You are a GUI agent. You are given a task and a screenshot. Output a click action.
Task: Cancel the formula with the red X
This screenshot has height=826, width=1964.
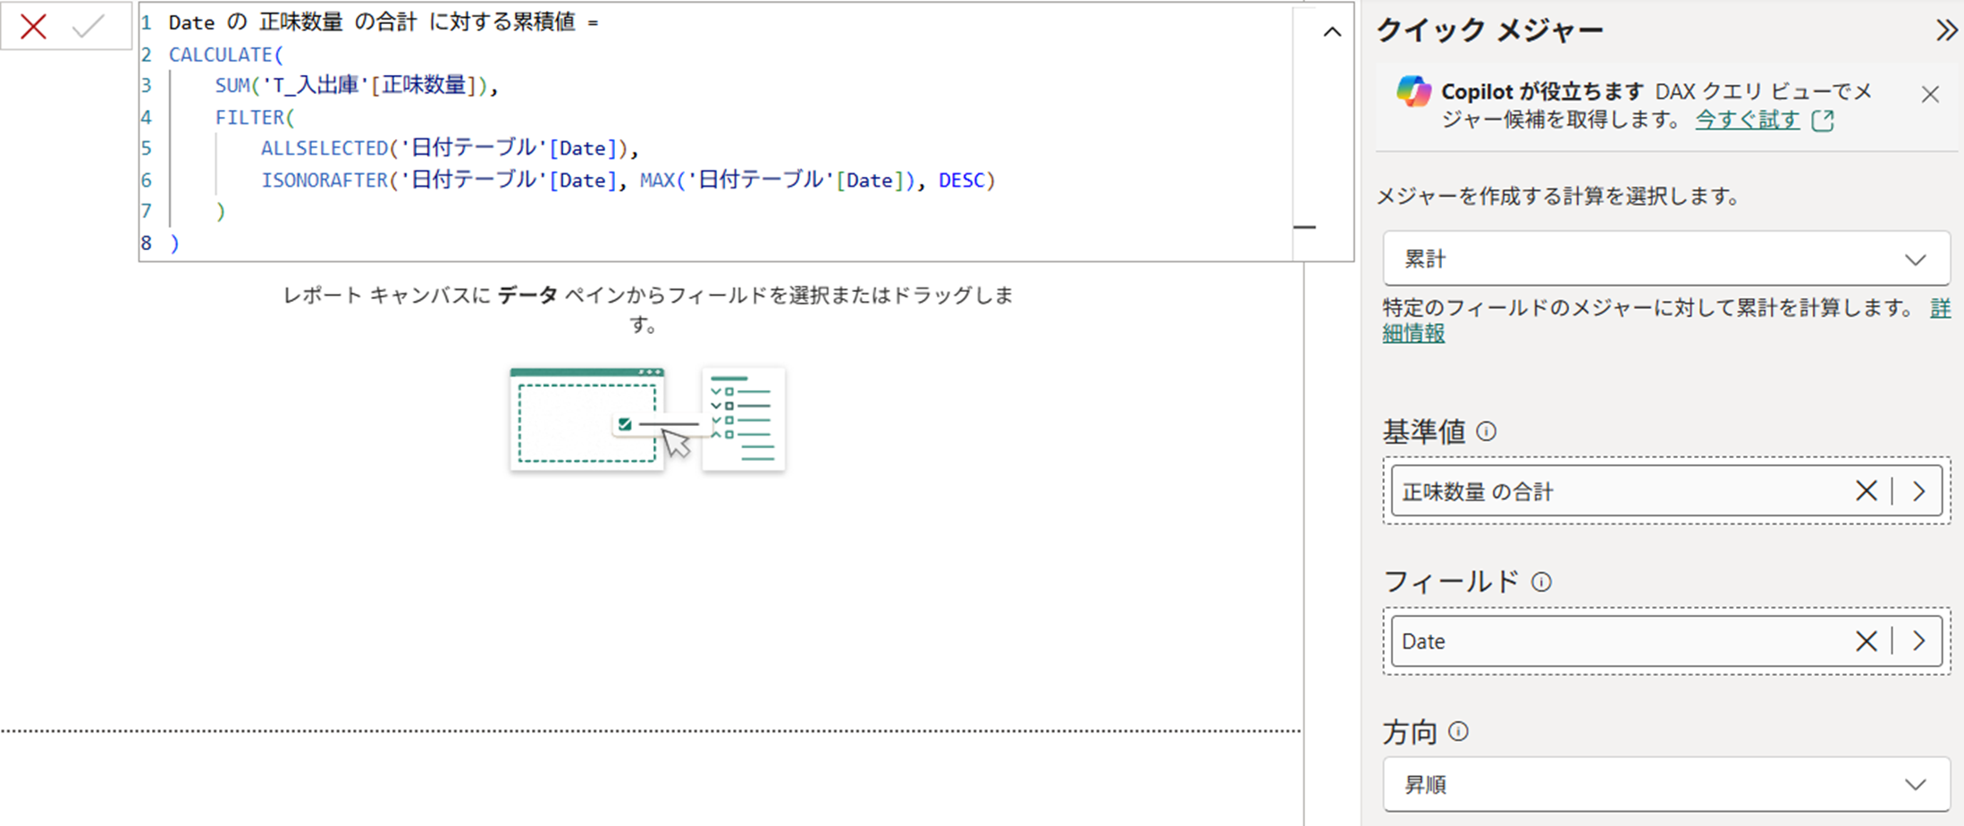click(x=33, y=27)
